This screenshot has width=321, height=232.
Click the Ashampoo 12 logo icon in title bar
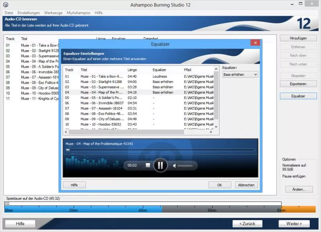(x=6, y=4)
